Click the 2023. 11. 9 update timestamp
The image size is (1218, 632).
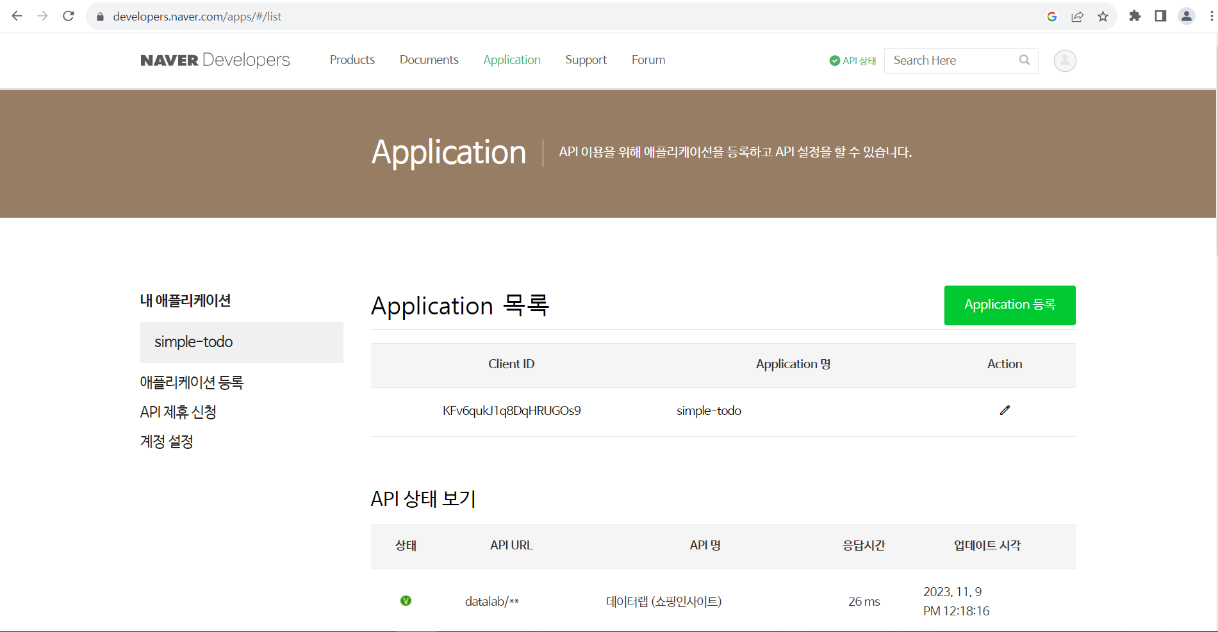tap(956, 601)
